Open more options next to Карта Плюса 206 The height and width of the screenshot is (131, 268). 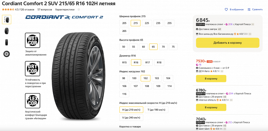[x=253, y=25]
